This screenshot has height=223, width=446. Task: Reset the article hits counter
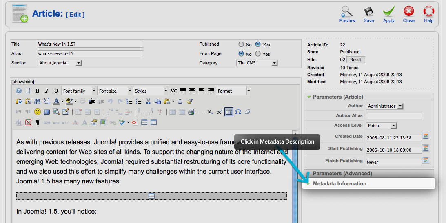pyautogui.click(x=355, y=60)
